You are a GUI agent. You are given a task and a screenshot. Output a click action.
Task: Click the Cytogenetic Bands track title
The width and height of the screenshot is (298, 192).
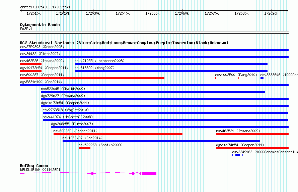(40, 25)
